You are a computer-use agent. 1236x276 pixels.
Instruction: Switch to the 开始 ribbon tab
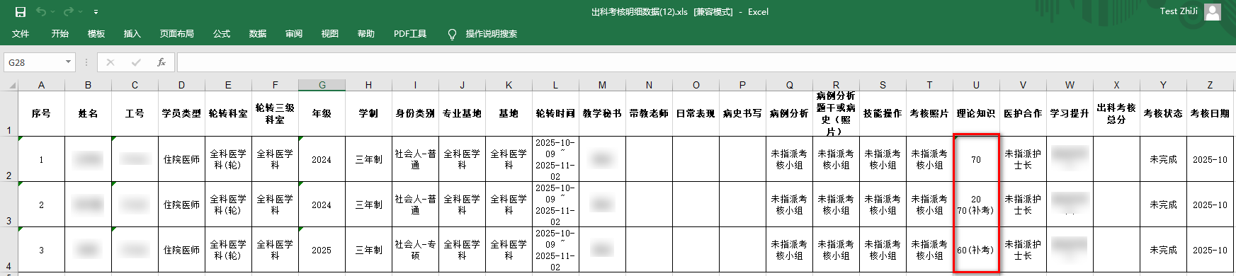tap(60, 33)
